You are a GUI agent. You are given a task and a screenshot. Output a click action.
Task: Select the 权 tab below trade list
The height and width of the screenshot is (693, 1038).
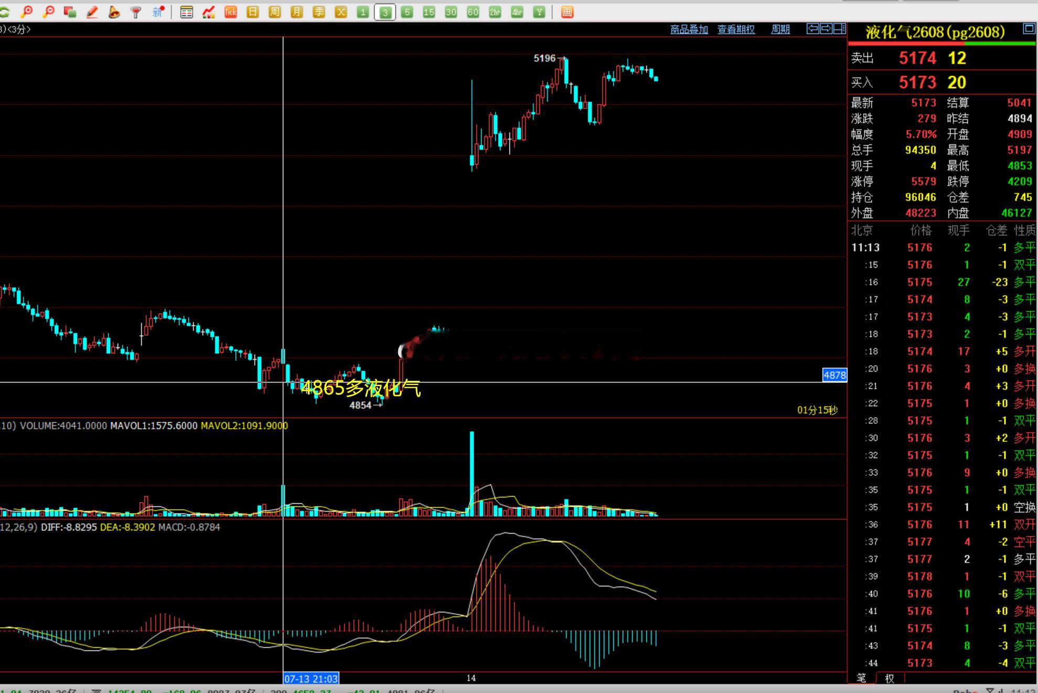click(x=889, y=678)
